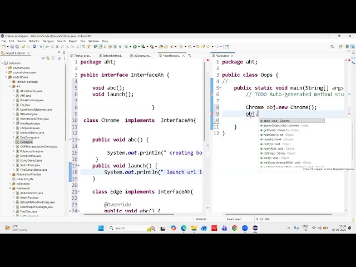Click the Run External Tools icon
The width and height of the screenshot is (356, 267).
[152, 47]
